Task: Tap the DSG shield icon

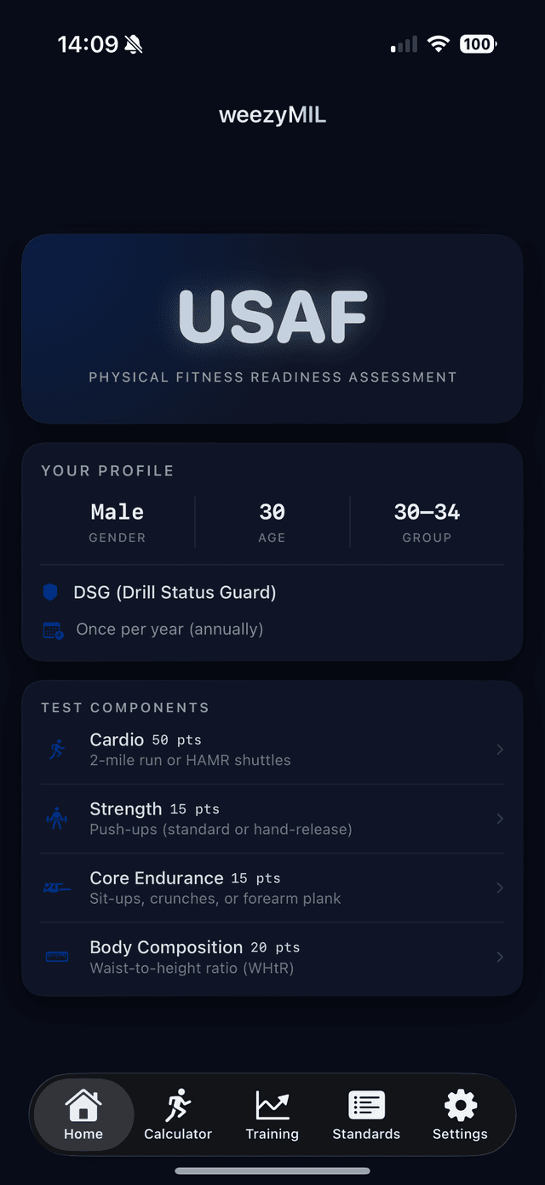Action: (50, 593)
